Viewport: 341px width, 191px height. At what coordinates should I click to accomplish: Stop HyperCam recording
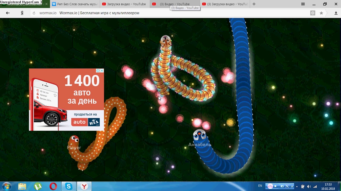pos(275,186)
